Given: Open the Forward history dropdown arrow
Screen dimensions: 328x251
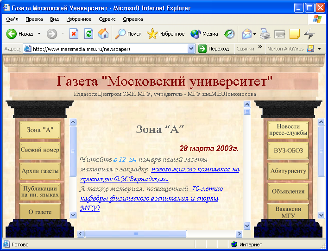Looking at the screenshot, I should pyautogui.click(x=63, y=34).
